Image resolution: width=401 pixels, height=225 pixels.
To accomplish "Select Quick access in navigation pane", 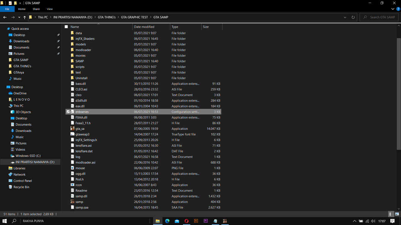I will [20, 29].
